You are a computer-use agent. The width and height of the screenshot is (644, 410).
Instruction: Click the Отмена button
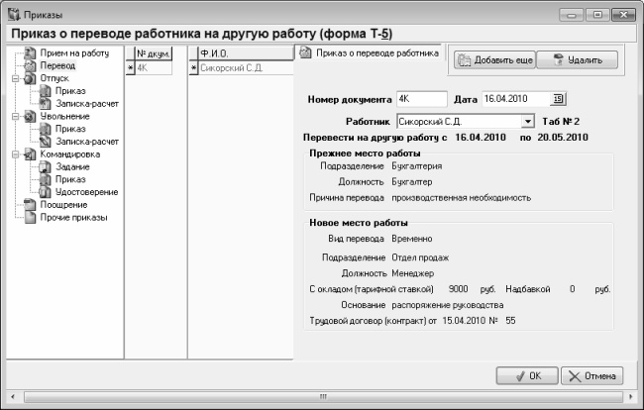tap(592, 376)
